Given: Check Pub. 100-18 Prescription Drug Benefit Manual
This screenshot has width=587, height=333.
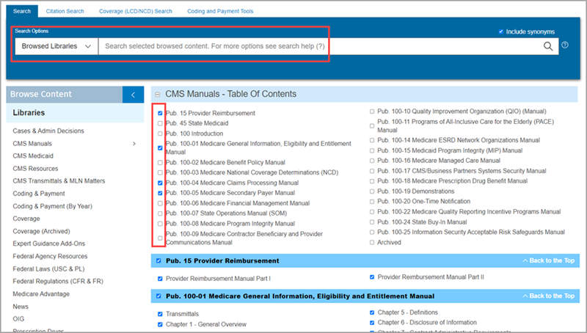Looking at the screenshot, I should (372, 181).
